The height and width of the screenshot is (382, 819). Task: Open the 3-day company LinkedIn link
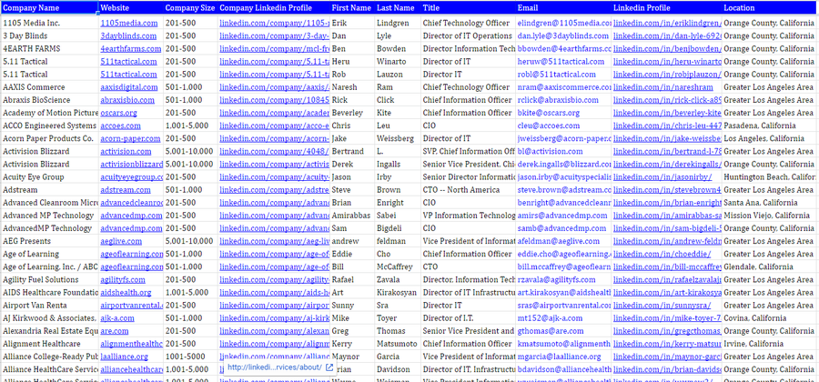pyautogui.click(x=274, y=36)
